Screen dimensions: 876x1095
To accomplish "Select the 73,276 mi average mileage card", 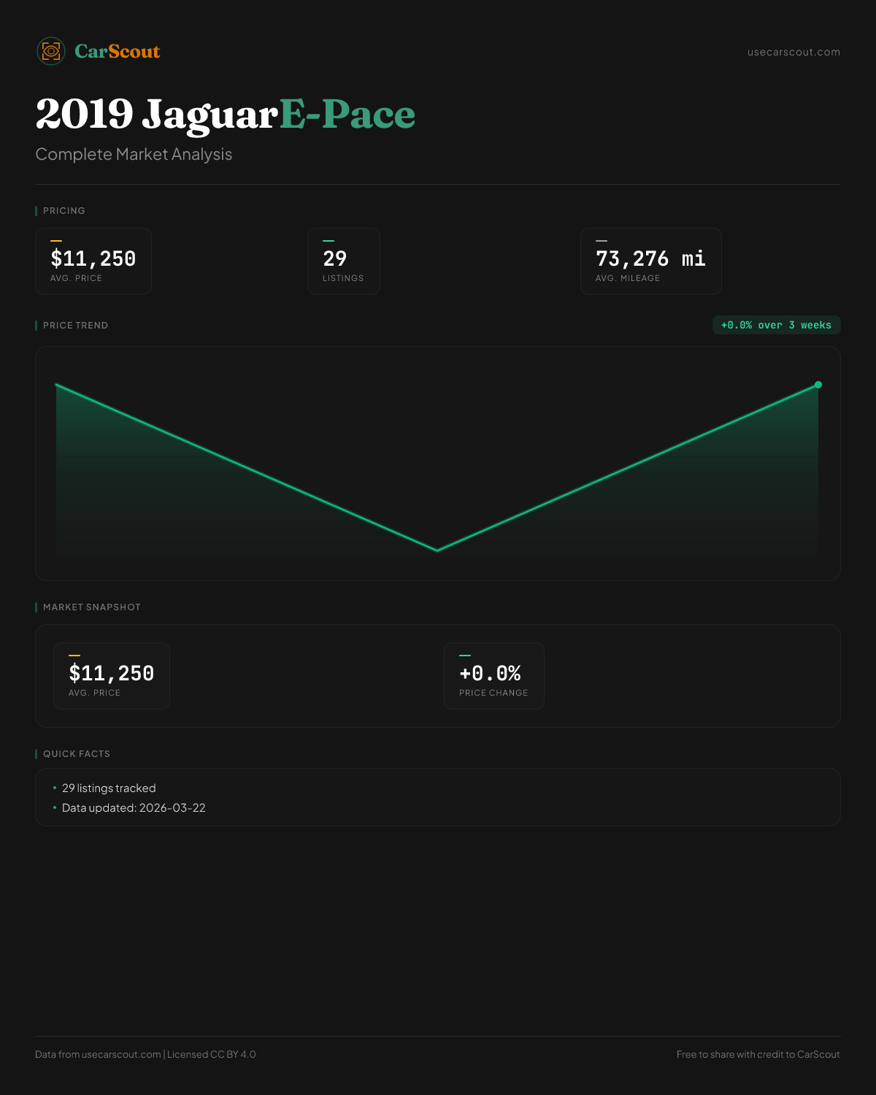I will [x=650, y=261].
